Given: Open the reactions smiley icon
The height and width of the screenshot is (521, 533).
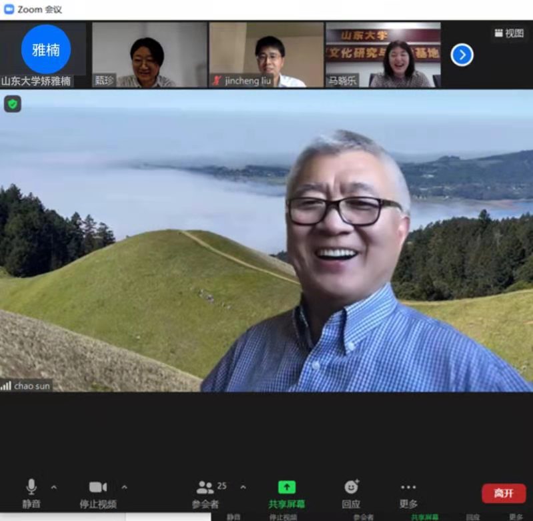Looking at the screenshot, I should point(351,487).
